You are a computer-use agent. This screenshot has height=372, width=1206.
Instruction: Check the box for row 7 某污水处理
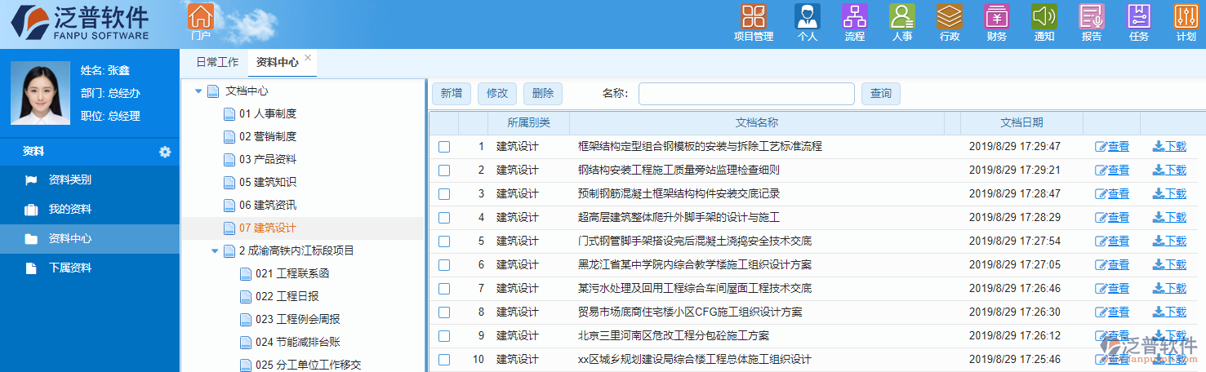(x=444, y=289)
